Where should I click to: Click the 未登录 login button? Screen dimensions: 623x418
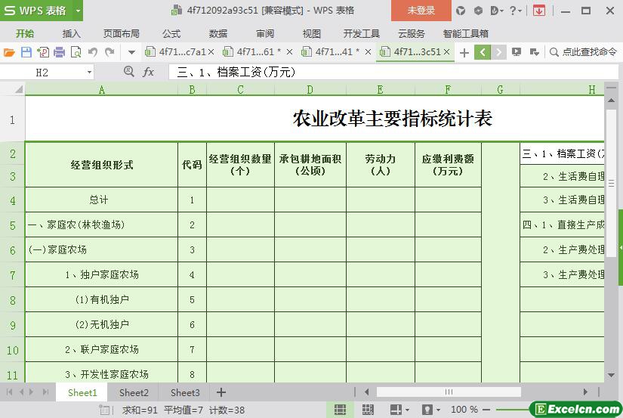pyautogui.click(x=421, y=11)
